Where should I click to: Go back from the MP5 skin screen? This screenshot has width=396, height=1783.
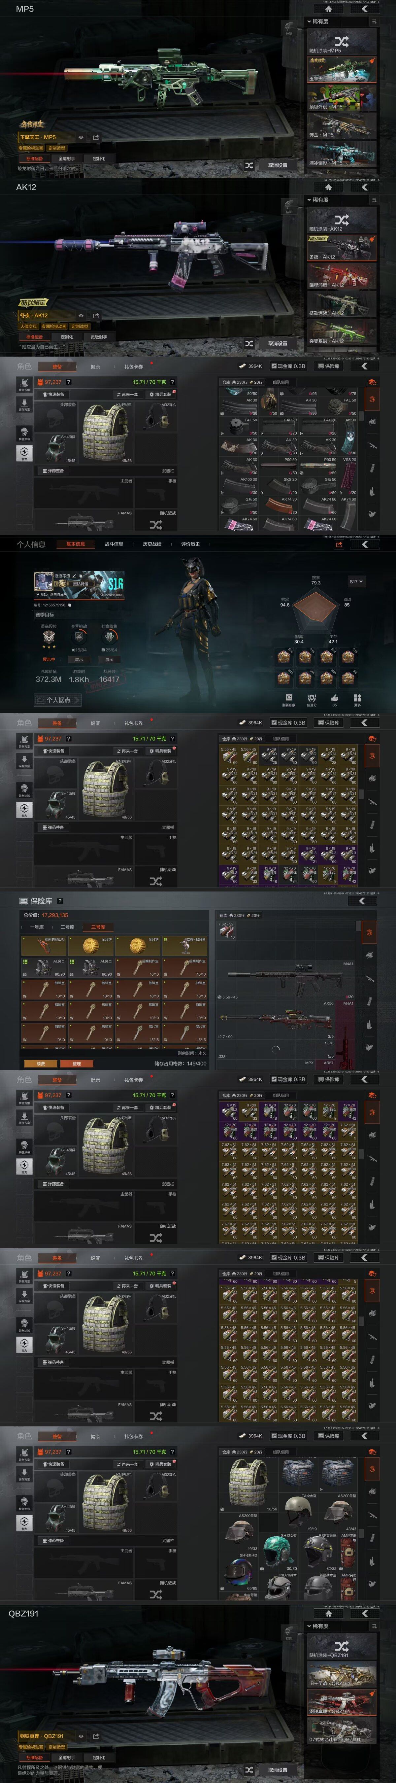(365, 9)
